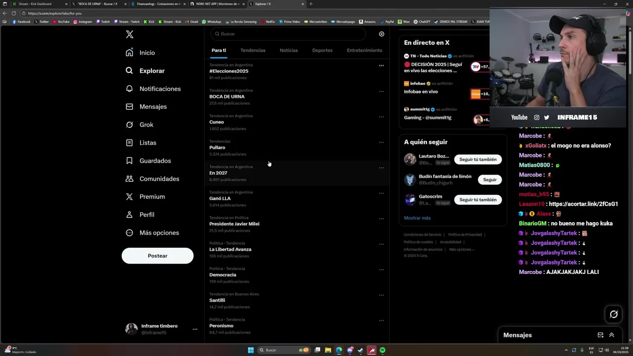This screenshot has width=633, height=356.
Task: Click the X search field Buscar
Action: 288,34
